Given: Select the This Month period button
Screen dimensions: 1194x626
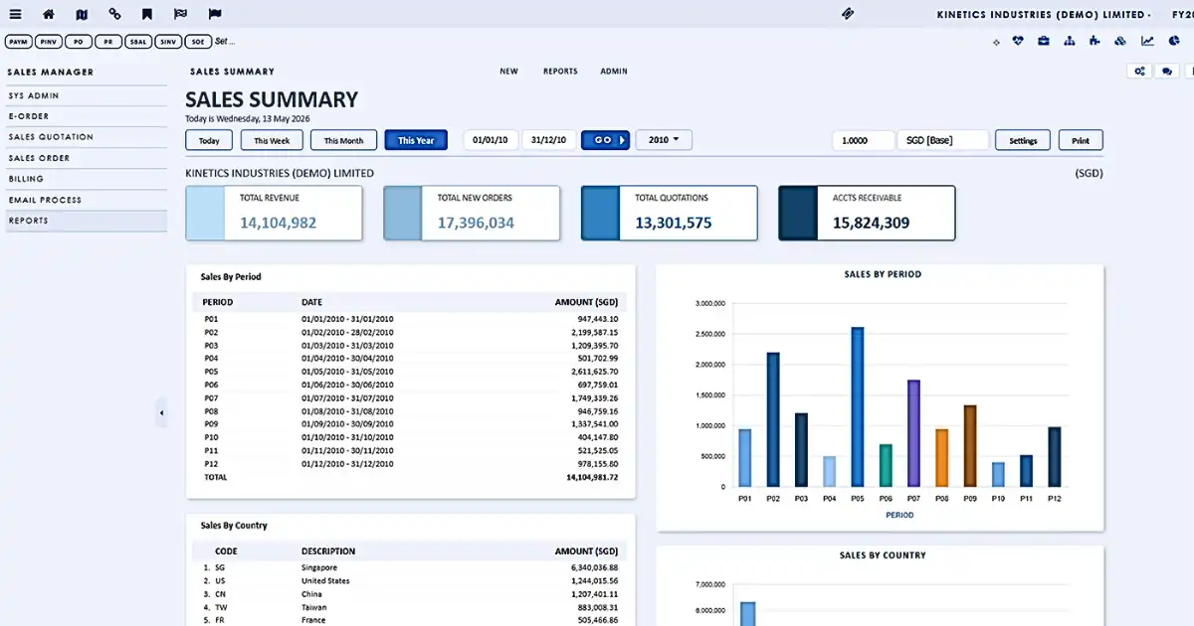Looking at the screenshot, I should [343, 140].
